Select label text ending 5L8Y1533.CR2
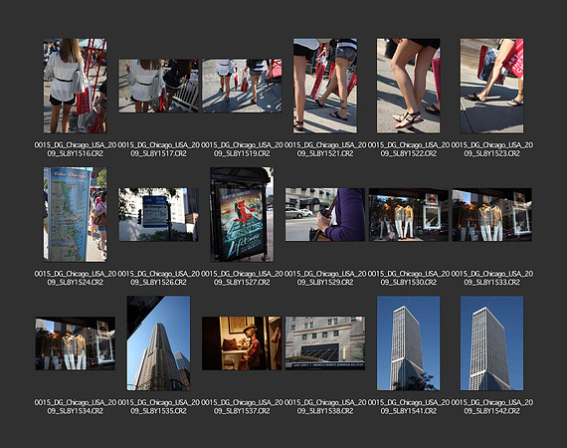The height and width of the screenshot is (448, 567). (491, 278)
